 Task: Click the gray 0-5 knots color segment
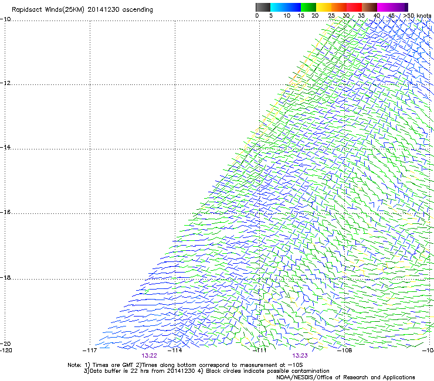coord(263,7)
